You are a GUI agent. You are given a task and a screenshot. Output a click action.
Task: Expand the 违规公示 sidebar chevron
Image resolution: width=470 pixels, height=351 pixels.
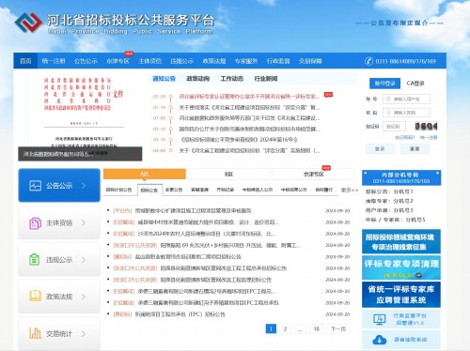click(84, 260)
